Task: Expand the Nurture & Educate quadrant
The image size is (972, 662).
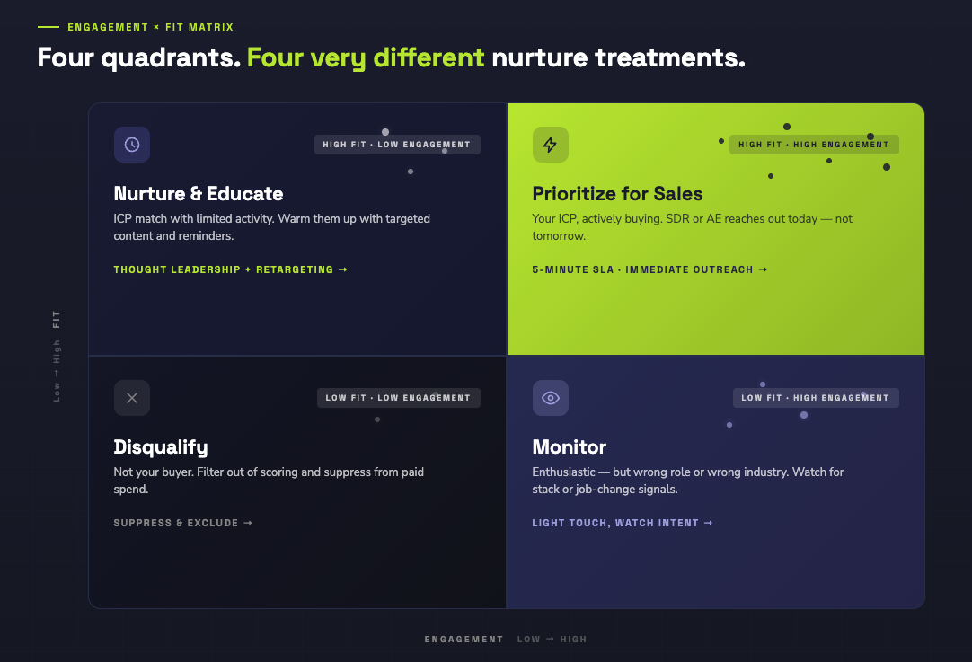Action: (296, 229)
